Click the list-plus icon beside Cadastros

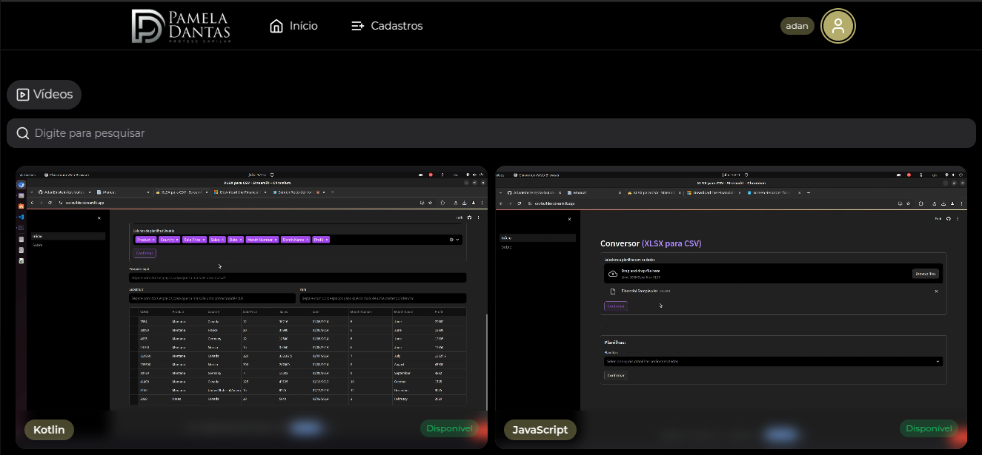coord(358,26)
